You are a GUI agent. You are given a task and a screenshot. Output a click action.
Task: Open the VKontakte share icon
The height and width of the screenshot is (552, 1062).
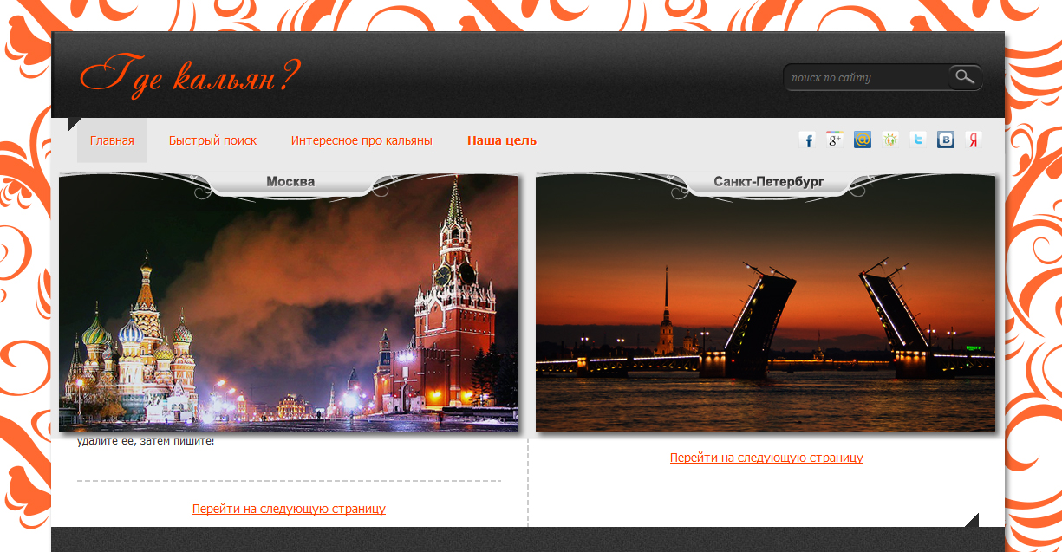[x=946, y=140]
